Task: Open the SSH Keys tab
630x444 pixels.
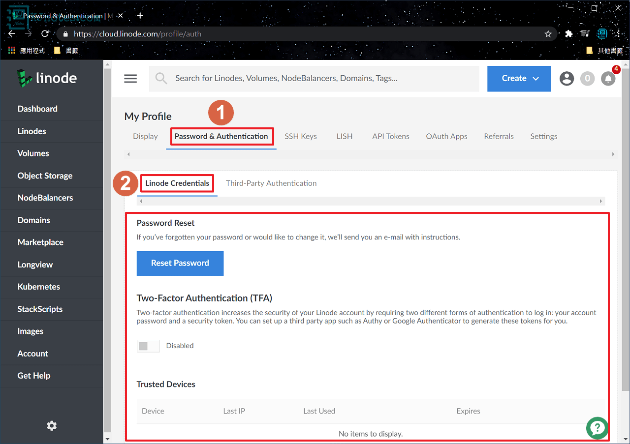Action: [x=301, y=136]
